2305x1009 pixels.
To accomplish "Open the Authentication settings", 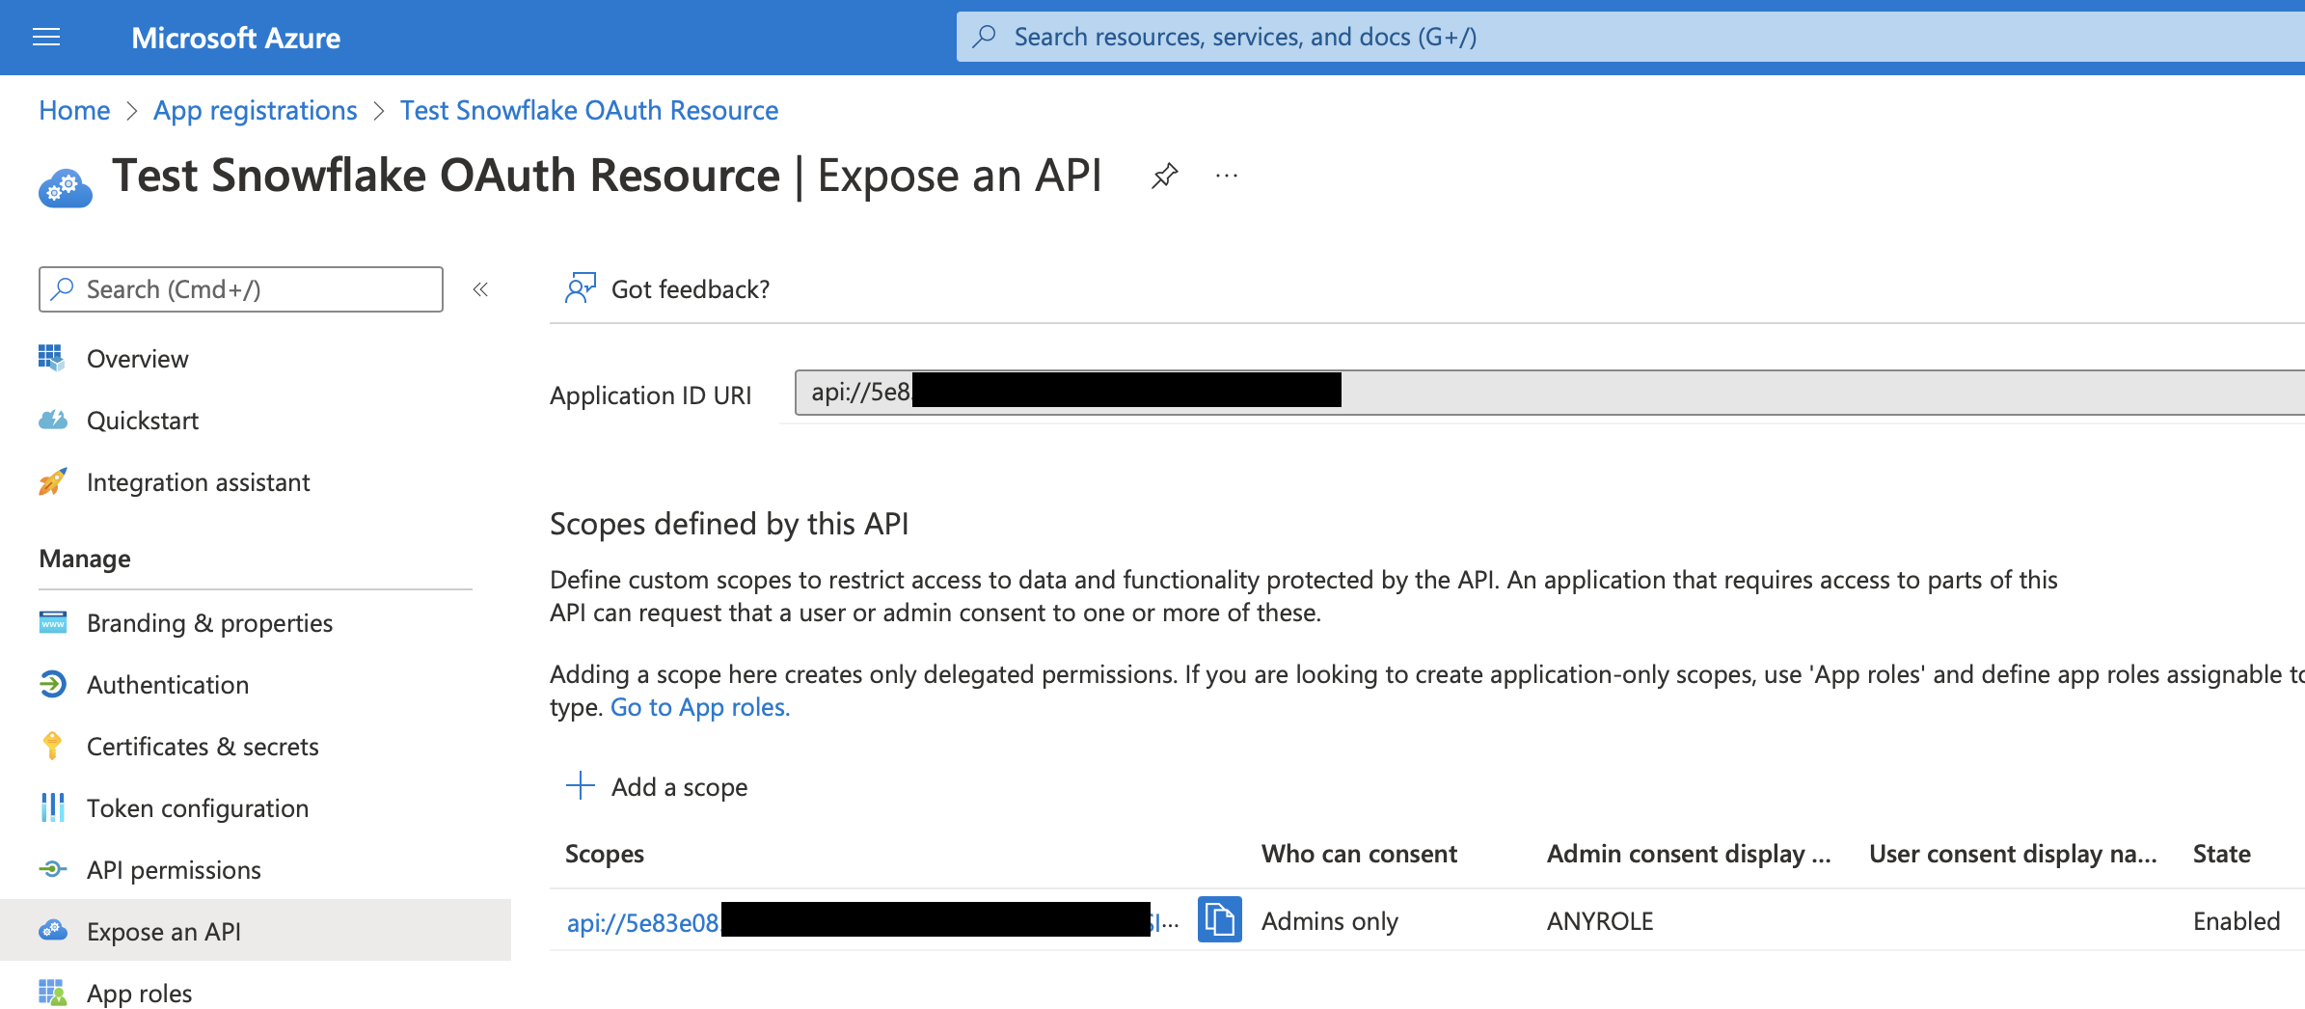I will click(x=167, y=685).
